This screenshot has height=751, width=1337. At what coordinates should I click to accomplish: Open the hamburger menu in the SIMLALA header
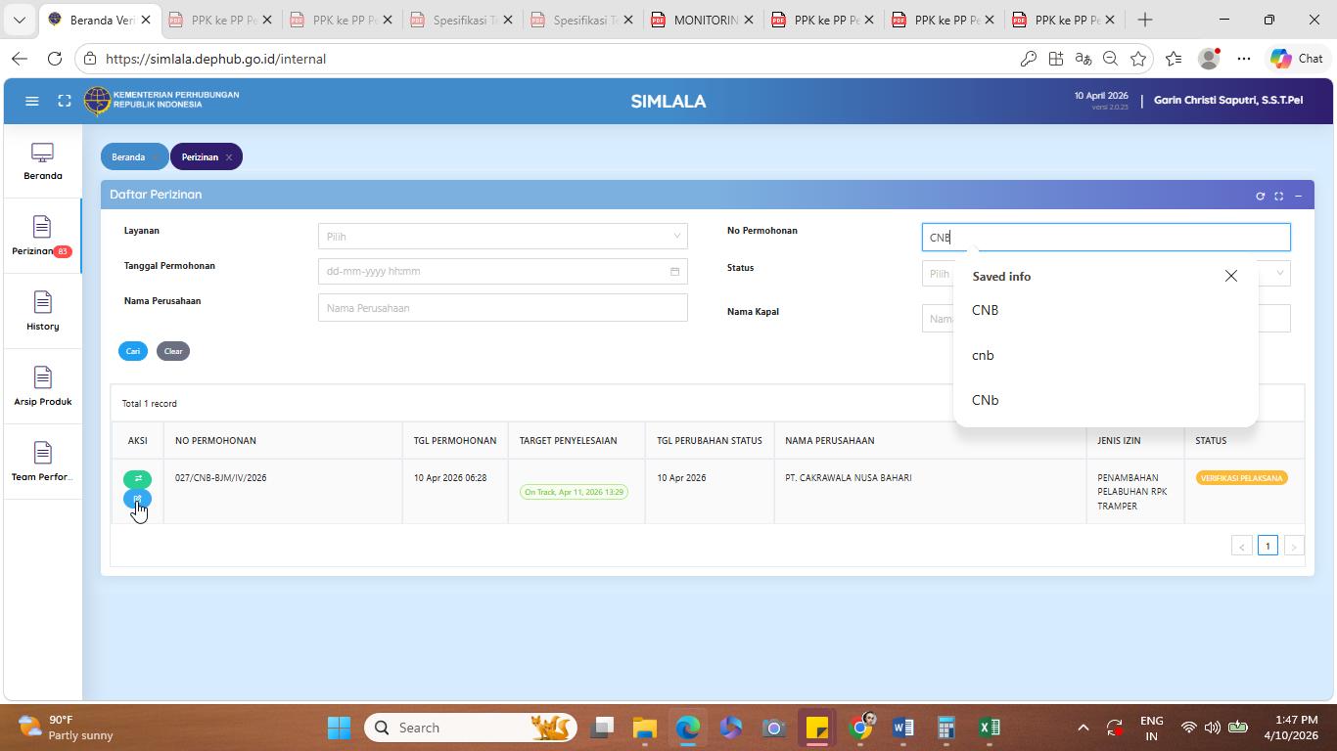(x=31, y=101)
